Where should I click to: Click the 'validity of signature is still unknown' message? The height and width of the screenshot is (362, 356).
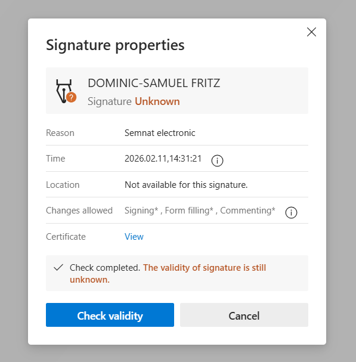(168, 274)
